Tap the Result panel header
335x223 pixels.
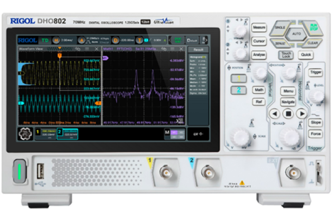197,49
